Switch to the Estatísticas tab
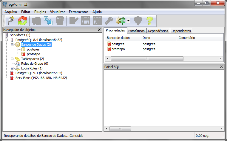 tap(136, 31)
